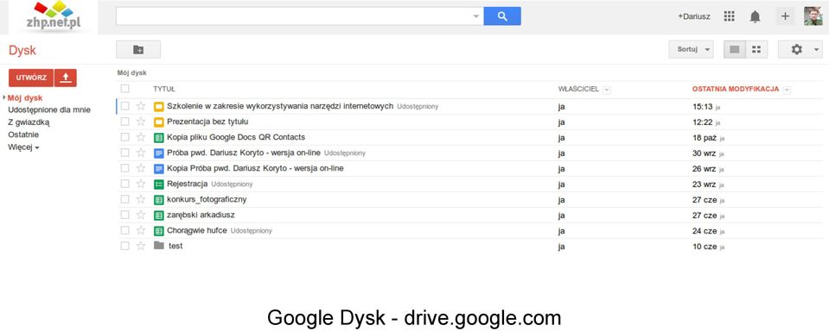Screen dimensions: 829x331
Task: Click doc icon of Kopia Próba pwd.
Action: click(158, 169)
